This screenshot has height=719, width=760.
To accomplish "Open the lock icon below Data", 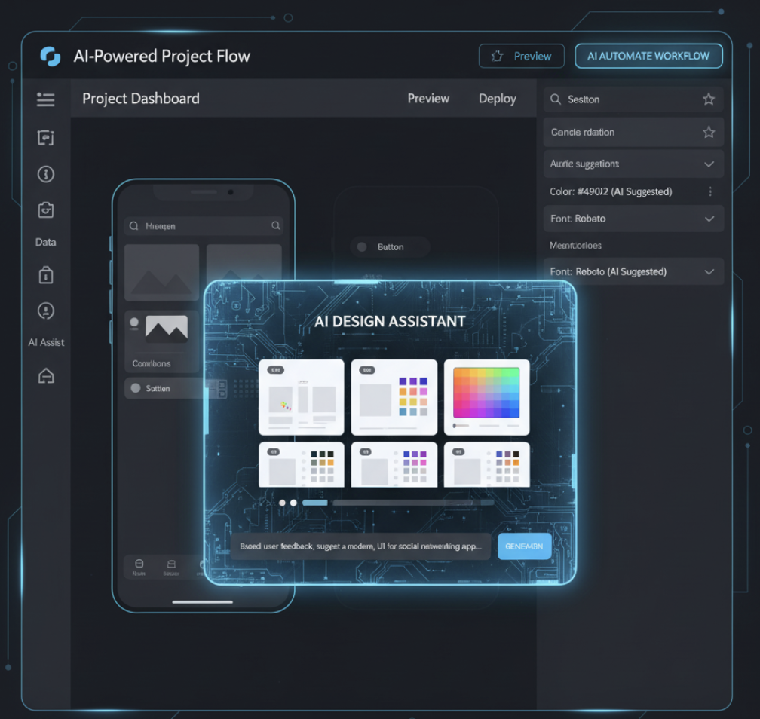I will 45,275.
